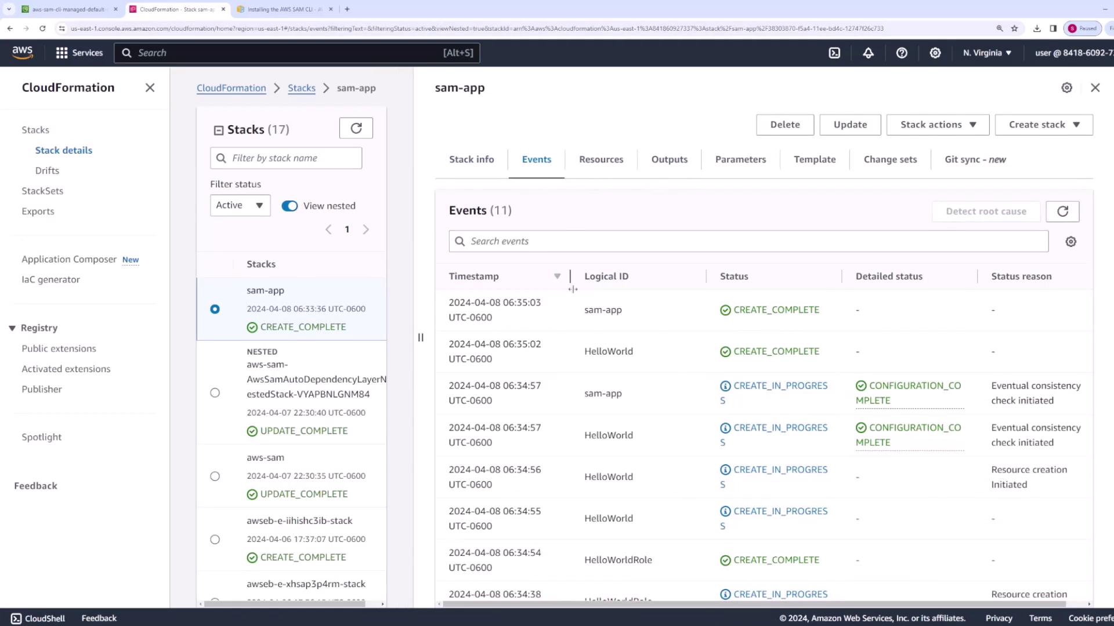The height and width of the screenshot is (626, 1114).
Task: Switch to the Template tab
Action: [815, 159]
